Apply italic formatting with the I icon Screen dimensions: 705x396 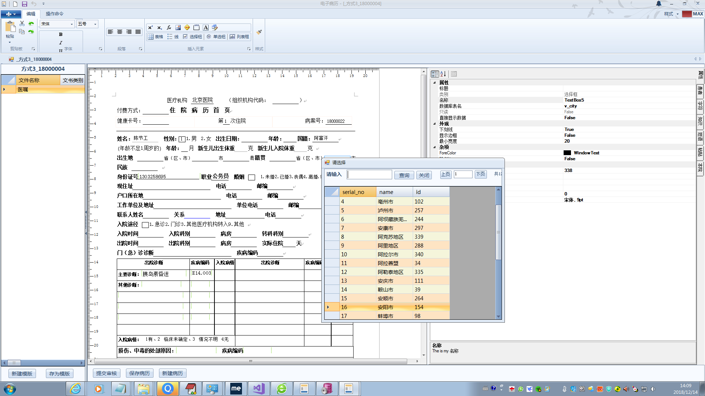point(61,43)
